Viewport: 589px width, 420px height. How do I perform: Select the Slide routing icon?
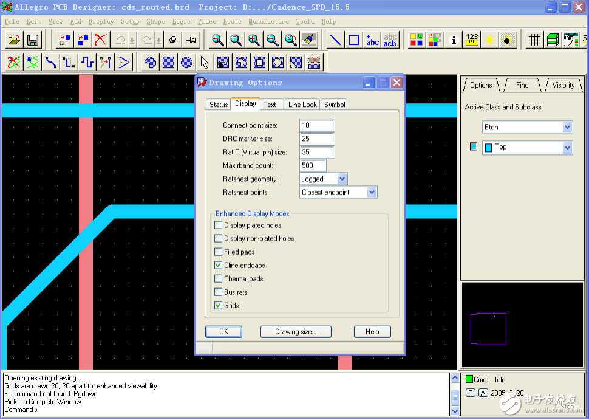point(69,62)
